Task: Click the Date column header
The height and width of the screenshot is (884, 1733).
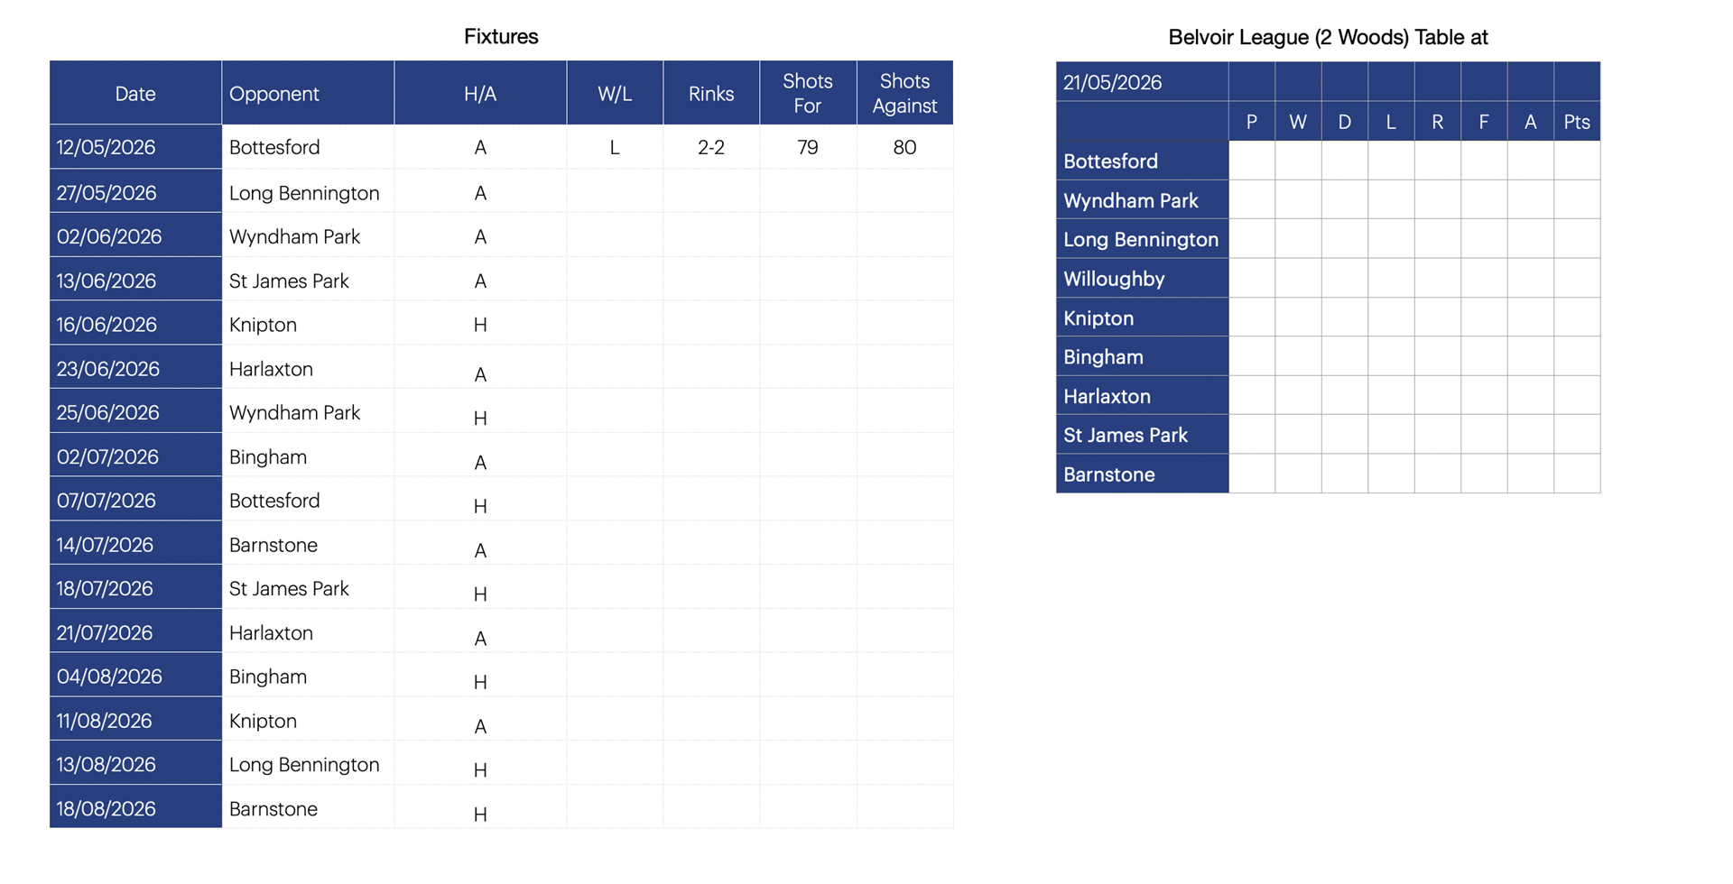Action: point(135,93)
